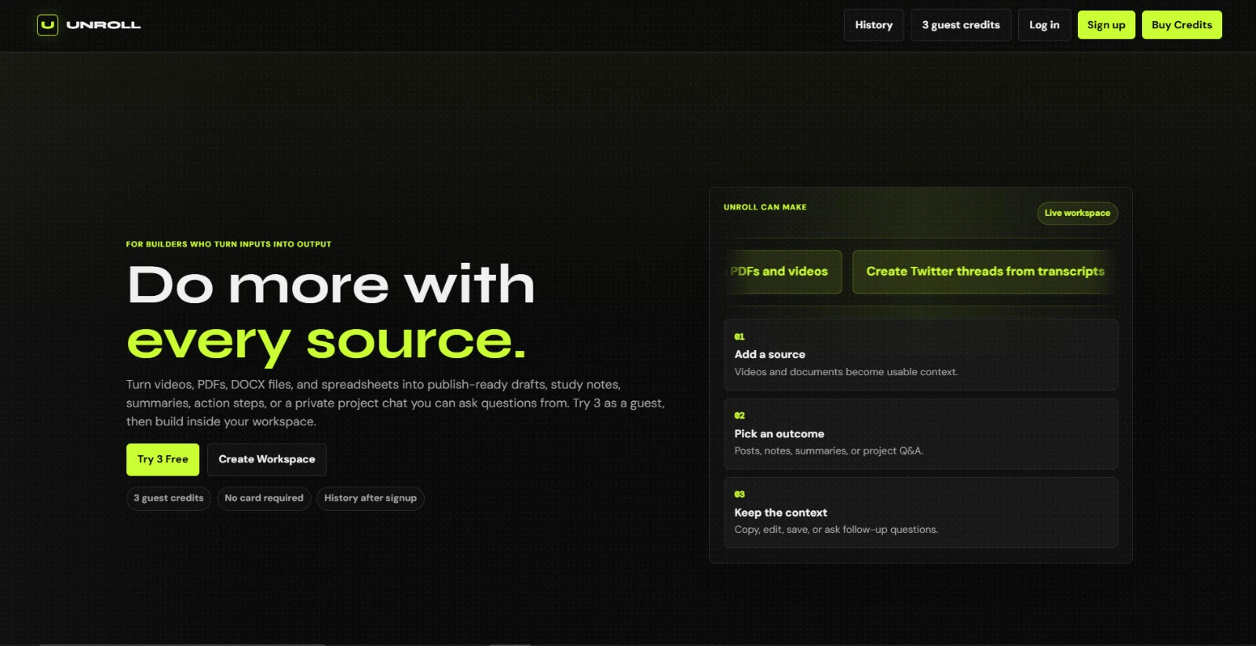Click the 'History after signup' pill
Image resolution: width=1256 pixels, height=646 pixels.
pos(371,498)
